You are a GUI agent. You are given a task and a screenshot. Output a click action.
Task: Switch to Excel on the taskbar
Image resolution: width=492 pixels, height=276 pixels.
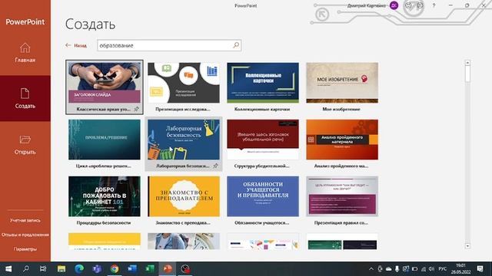[150, 269]
